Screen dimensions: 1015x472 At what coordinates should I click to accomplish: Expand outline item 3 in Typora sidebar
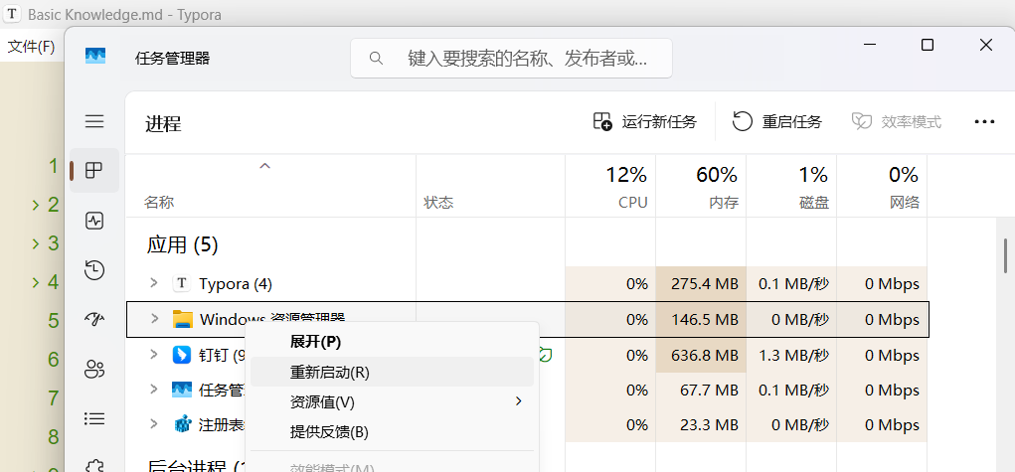point(36,244)
